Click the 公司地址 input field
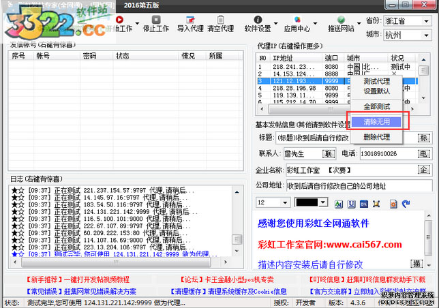Image resolution: width=439 pixels, height=308 pixels. [x=359, y=186]
